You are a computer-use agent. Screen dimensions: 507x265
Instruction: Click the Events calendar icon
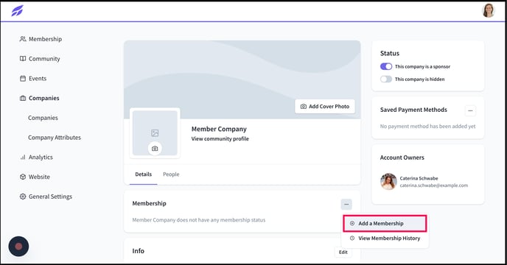point(23,79)
